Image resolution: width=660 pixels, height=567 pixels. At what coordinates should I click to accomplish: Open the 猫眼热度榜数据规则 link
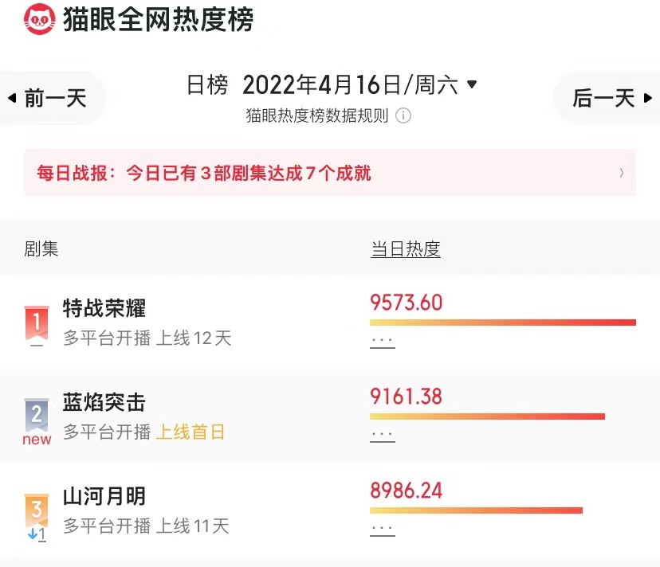coord(317,115)
